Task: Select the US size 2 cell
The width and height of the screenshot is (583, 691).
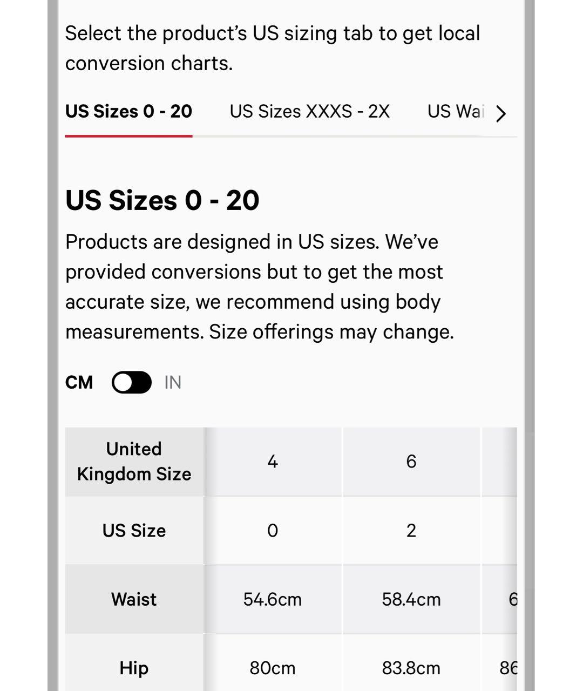Action: (411, 530)
